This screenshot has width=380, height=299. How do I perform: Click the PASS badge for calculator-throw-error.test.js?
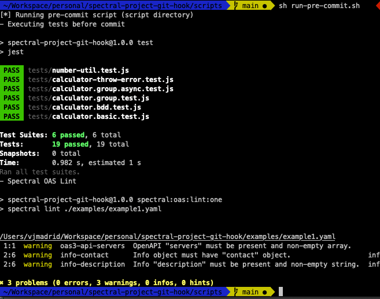point(12,79)
